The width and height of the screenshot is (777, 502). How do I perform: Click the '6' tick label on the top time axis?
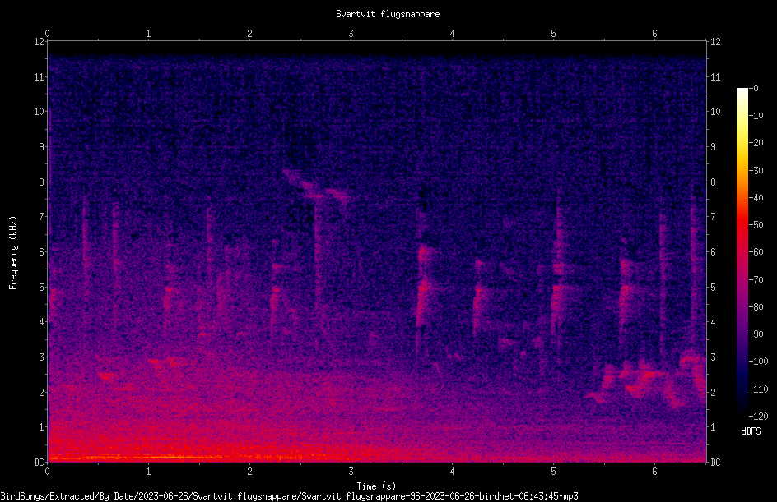[654, 34]
